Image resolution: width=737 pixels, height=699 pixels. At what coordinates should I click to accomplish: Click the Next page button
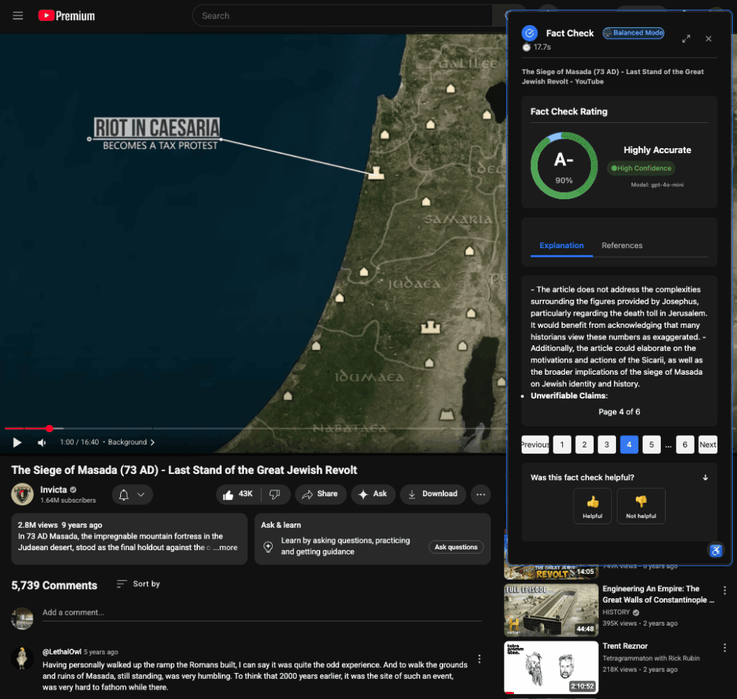click(x=707, y=444)
